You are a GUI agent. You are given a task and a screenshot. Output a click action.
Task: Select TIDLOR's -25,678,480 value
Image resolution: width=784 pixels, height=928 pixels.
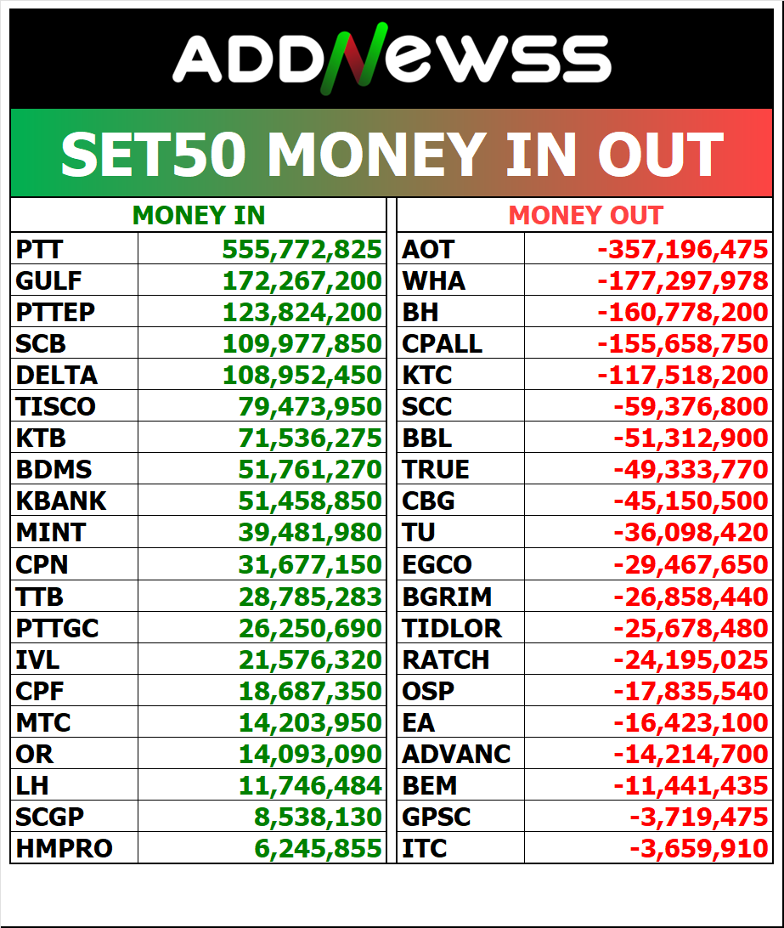click(691, 627)
